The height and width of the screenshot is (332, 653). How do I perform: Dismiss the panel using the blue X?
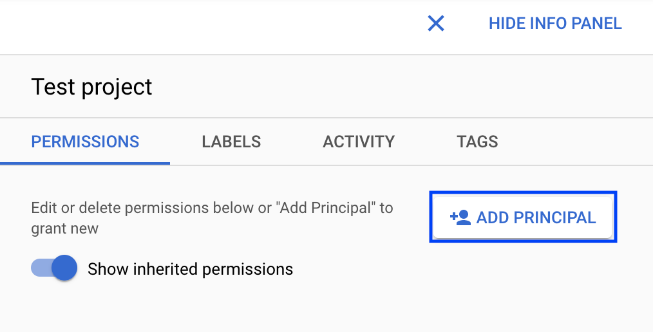[x=436, y=24]
